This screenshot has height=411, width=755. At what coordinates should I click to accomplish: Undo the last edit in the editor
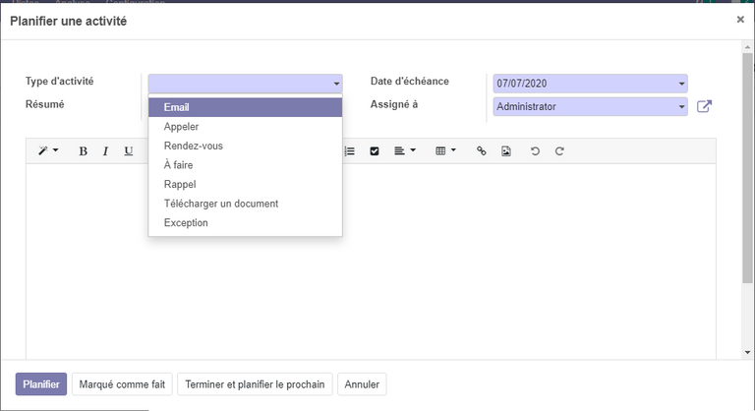pyautogui.click(x=535, y=151)
